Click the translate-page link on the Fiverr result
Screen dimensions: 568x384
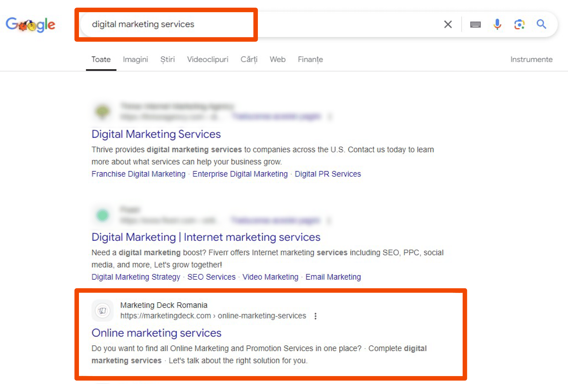click(x=276, y=220)
